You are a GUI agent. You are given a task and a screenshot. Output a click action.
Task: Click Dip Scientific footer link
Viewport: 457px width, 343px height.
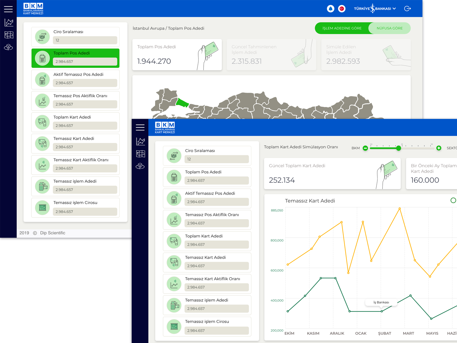(x=53, y=233)
